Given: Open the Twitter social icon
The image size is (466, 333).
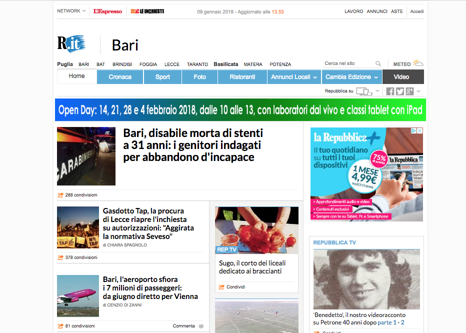Looking at the screenshot, I should coord(400,91).
